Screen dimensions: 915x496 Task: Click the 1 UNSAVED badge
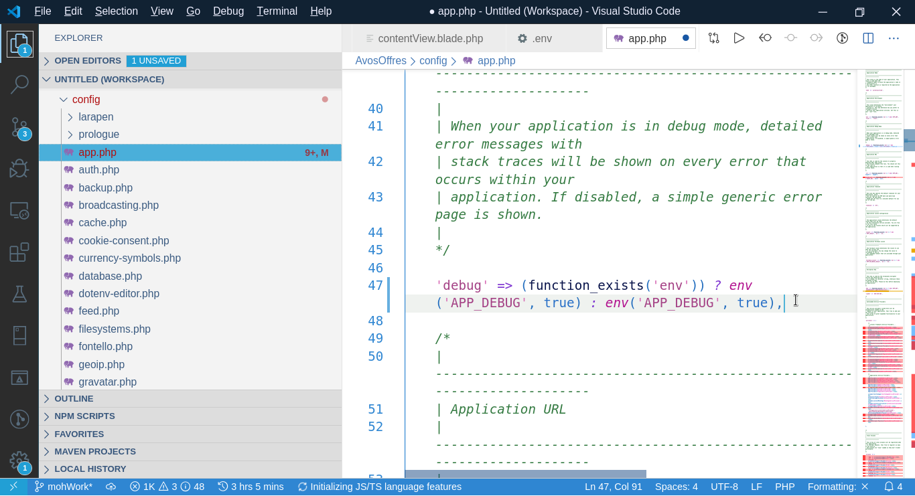[x=156, y=61]
